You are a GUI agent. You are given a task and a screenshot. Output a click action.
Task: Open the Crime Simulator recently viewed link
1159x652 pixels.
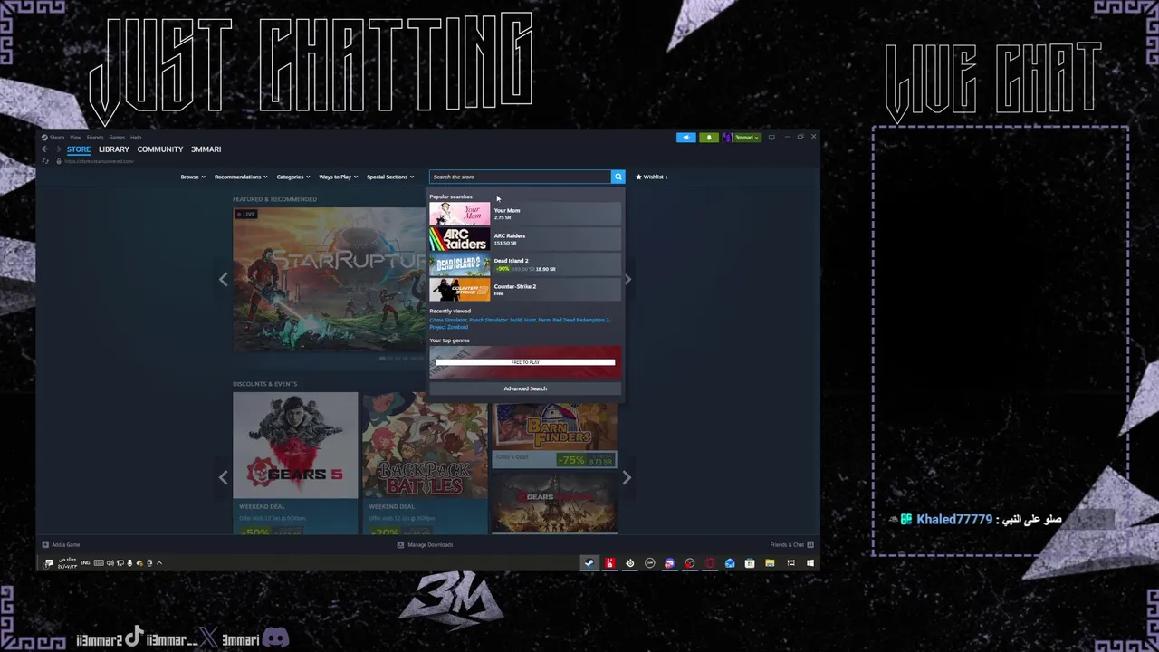447,320
